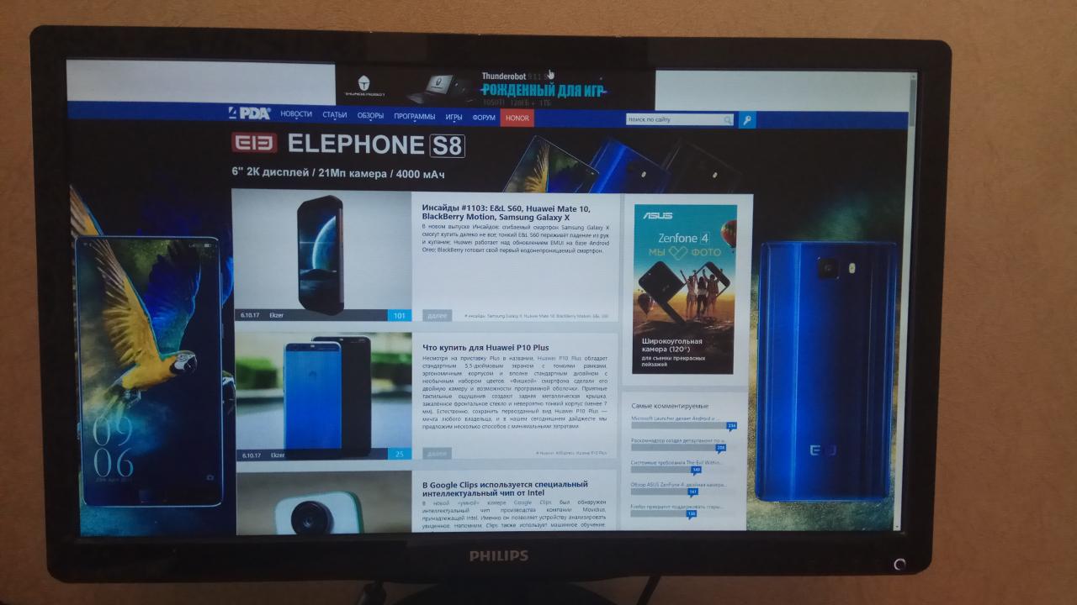Open the Форум link in navigation

click(x=484, y=118)
